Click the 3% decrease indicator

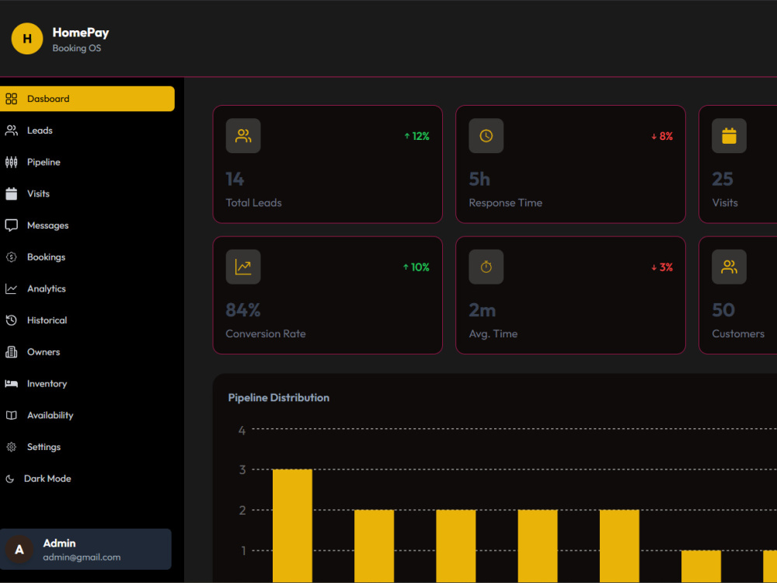(x=662, y=267)
